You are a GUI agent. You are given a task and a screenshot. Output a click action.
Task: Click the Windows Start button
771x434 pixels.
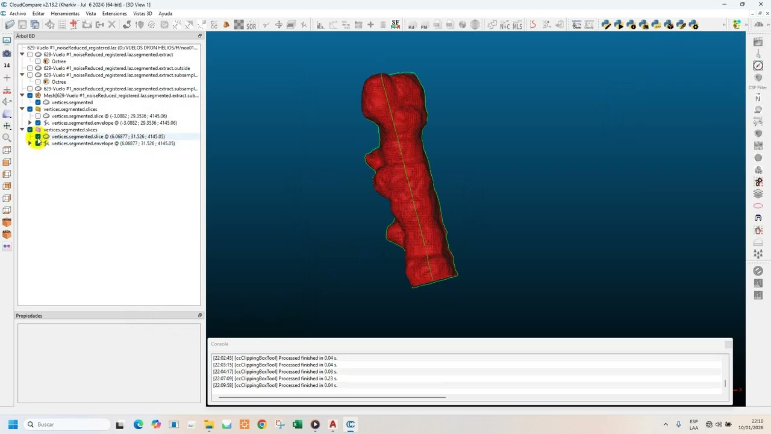tap(13, 424)
